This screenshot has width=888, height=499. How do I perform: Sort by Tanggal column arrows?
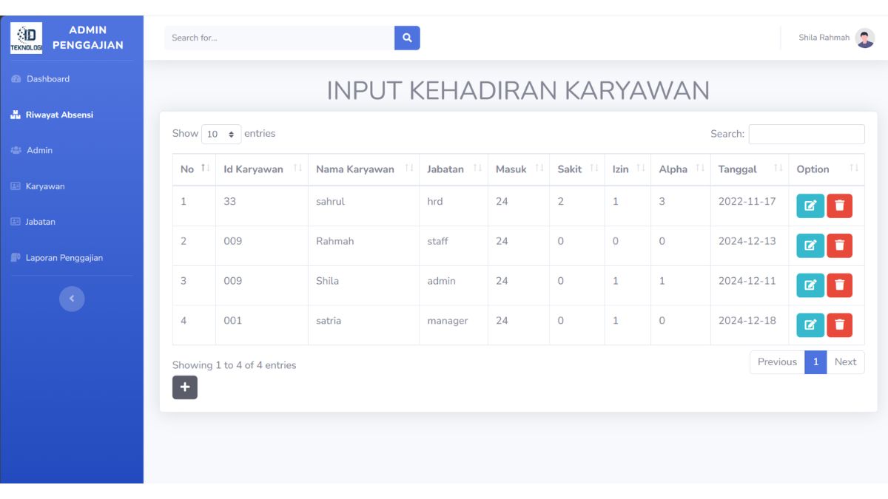pos(778,169)
